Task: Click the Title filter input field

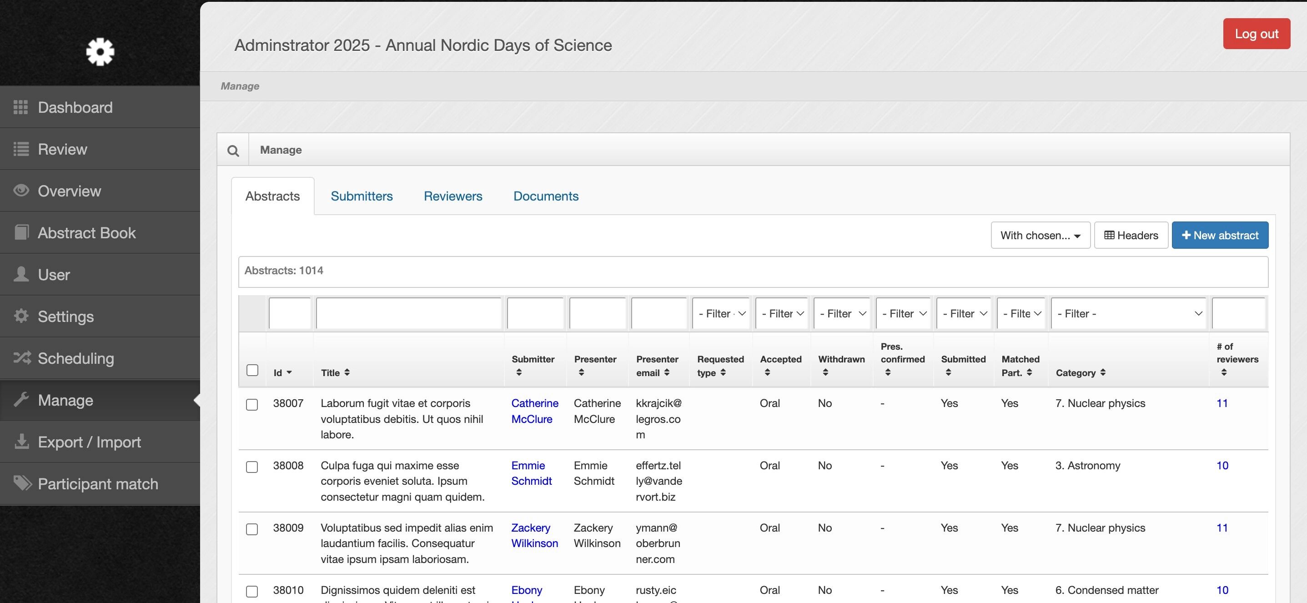Action: pos(408,313)
